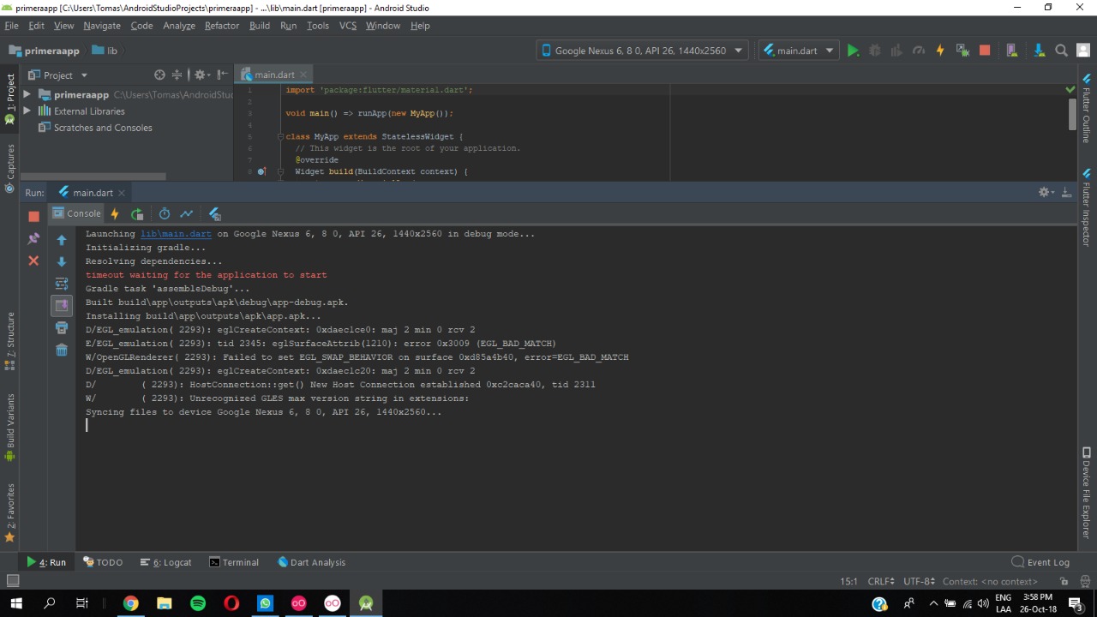Pin the Run tab with pin icon

(33, 239)
